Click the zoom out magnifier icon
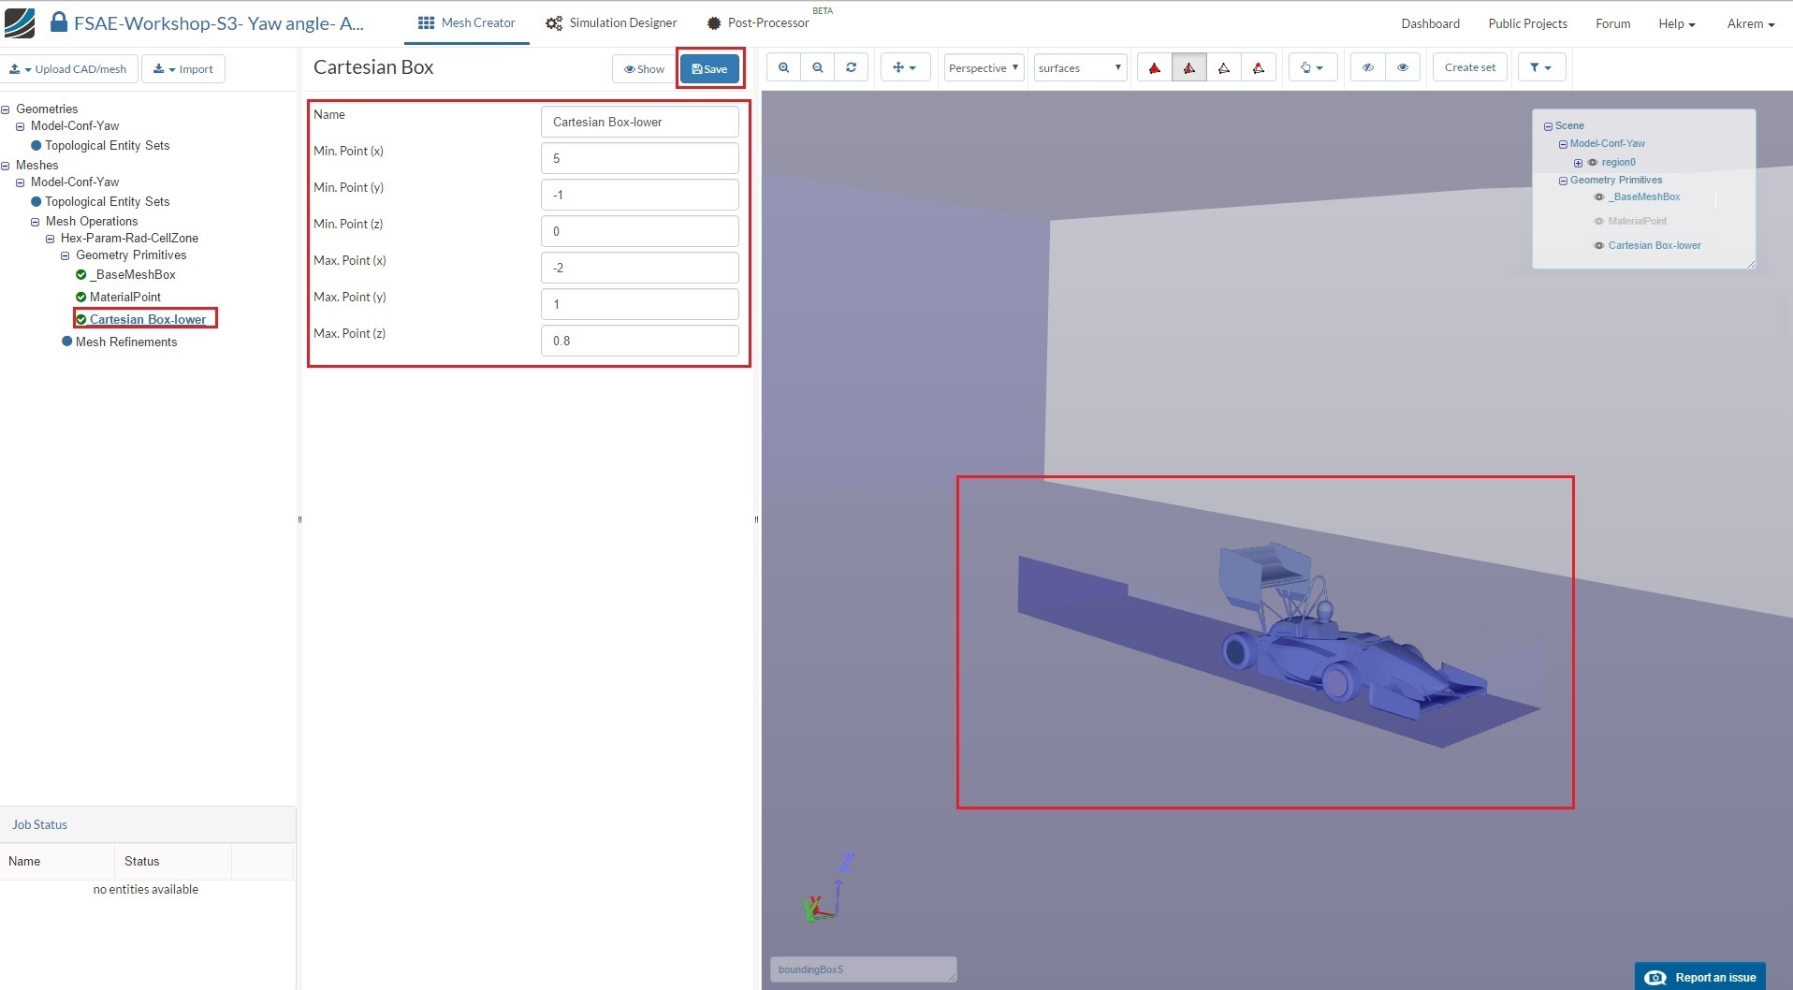 [817, 67]
